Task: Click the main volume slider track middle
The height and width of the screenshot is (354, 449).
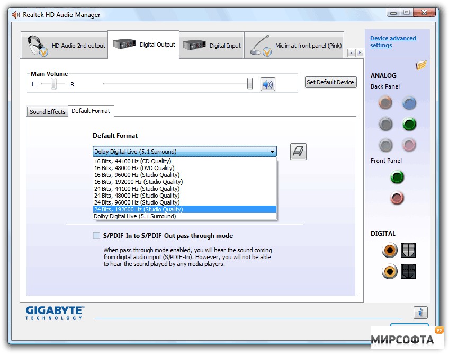Action: (177, 83)
